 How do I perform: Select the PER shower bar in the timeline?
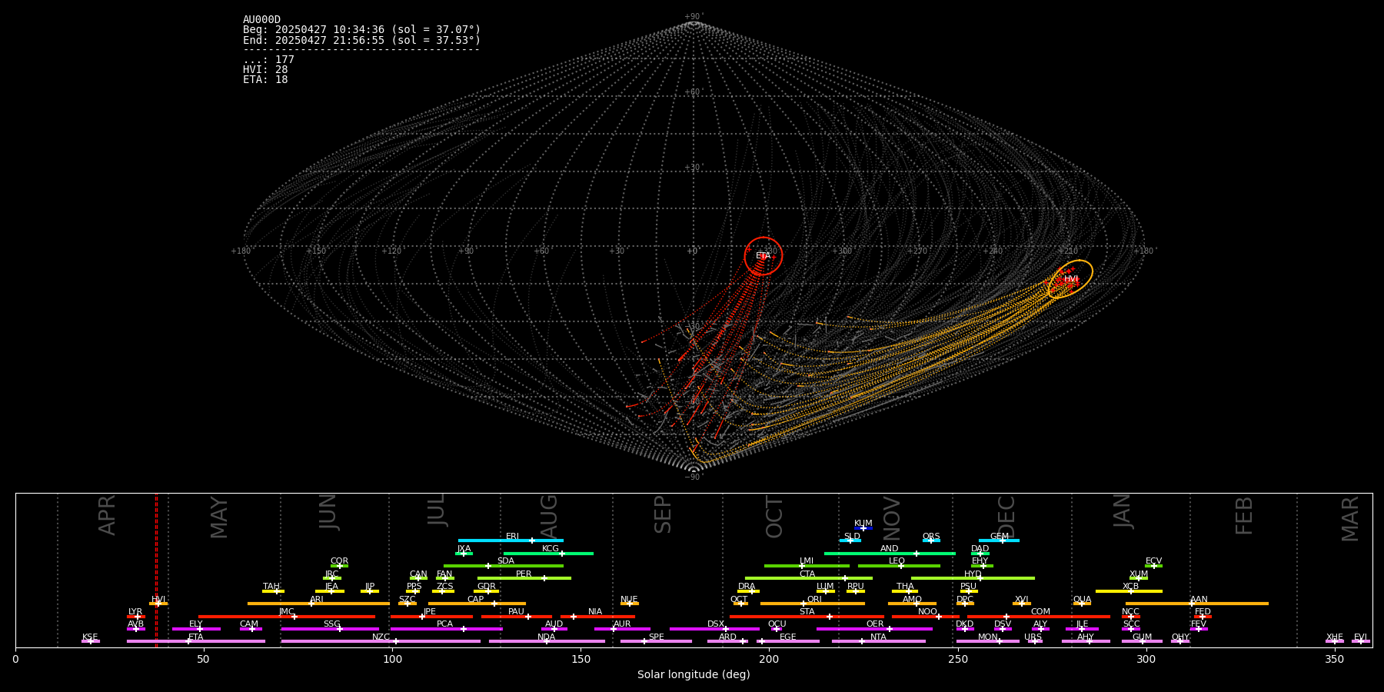click(x=524, y=578)
